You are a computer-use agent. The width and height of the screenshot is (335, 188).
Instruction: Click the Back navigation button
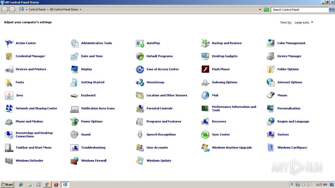click(x=5, y=10)
